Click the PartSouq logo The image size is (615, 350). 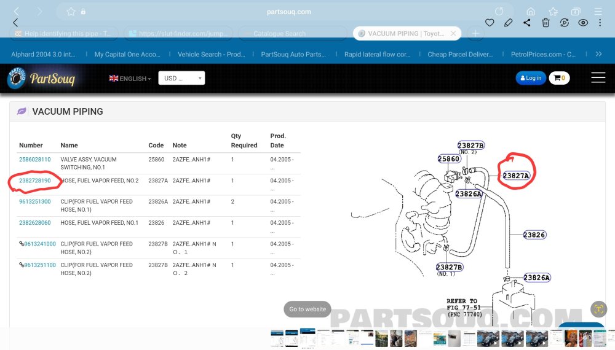(x=41, y=79)
